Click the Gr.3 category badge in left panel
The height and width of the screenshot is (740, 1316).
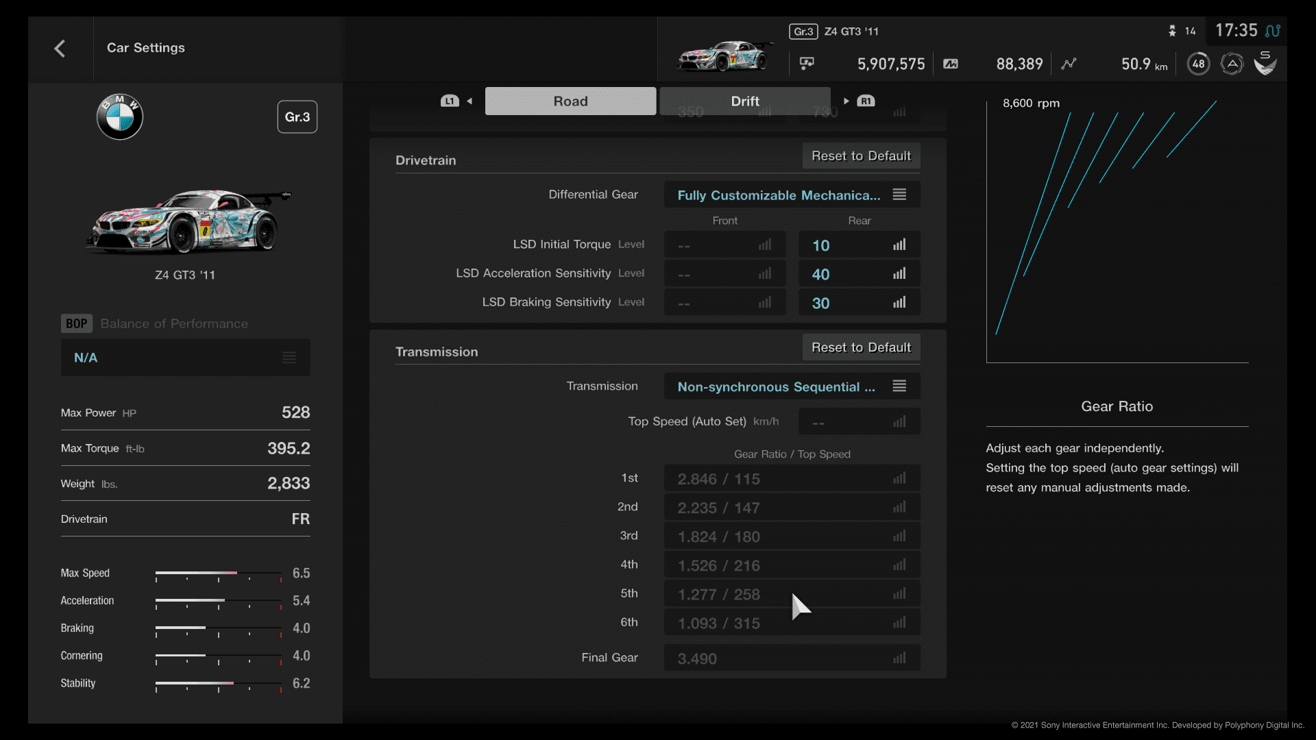pos(297,117)
